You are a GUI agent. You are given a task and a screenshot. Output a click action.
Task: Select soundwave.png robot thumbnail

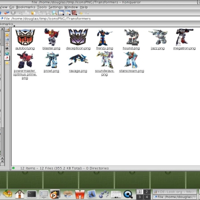point(105,60)
